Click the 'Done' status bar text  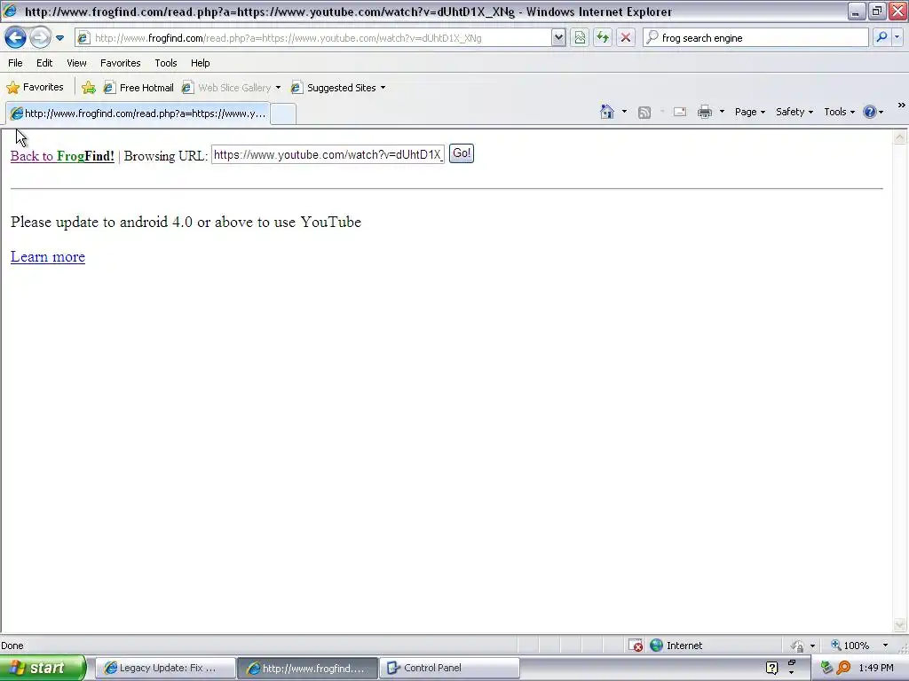tap(12, 646)
